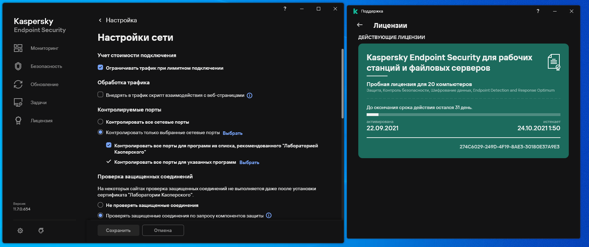This screenshot has height=247, width=589.
Task: Select scan protected connections on component request
Action: point(100,215)
